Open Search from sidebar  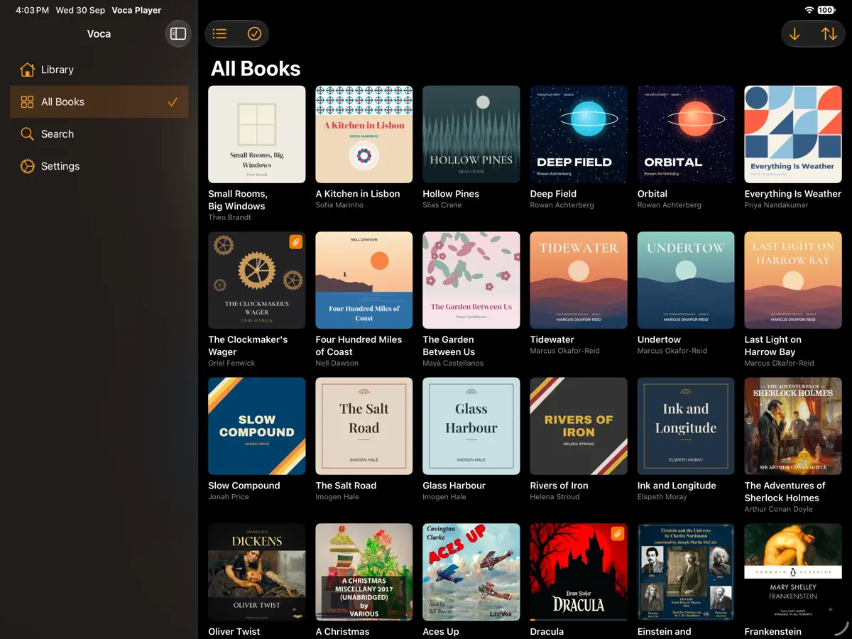99,133
